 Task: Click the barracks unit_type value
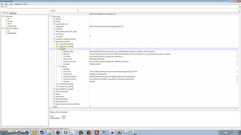coord(92,81)
